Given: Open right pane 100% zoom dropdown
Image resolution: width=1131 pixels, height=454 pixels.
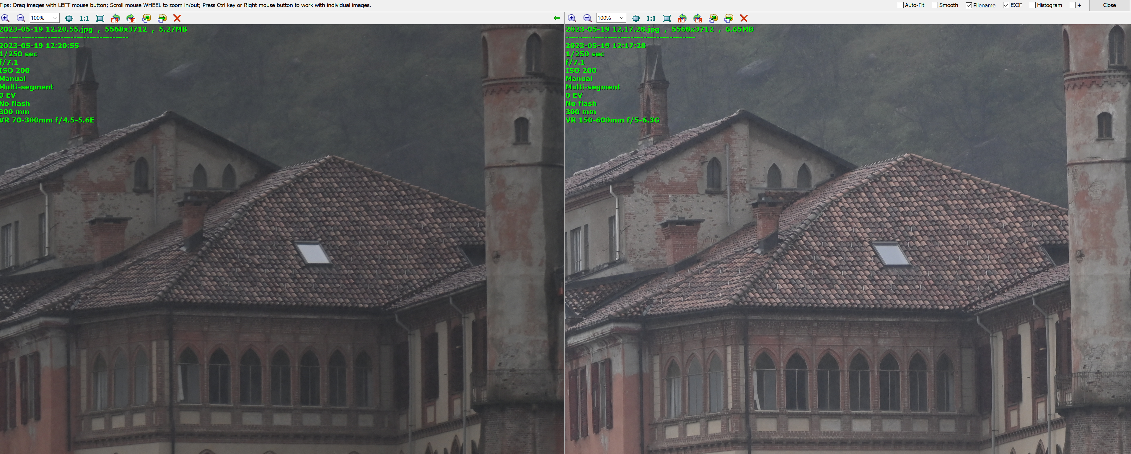Looking at the screenshot, I should [622, 18].
